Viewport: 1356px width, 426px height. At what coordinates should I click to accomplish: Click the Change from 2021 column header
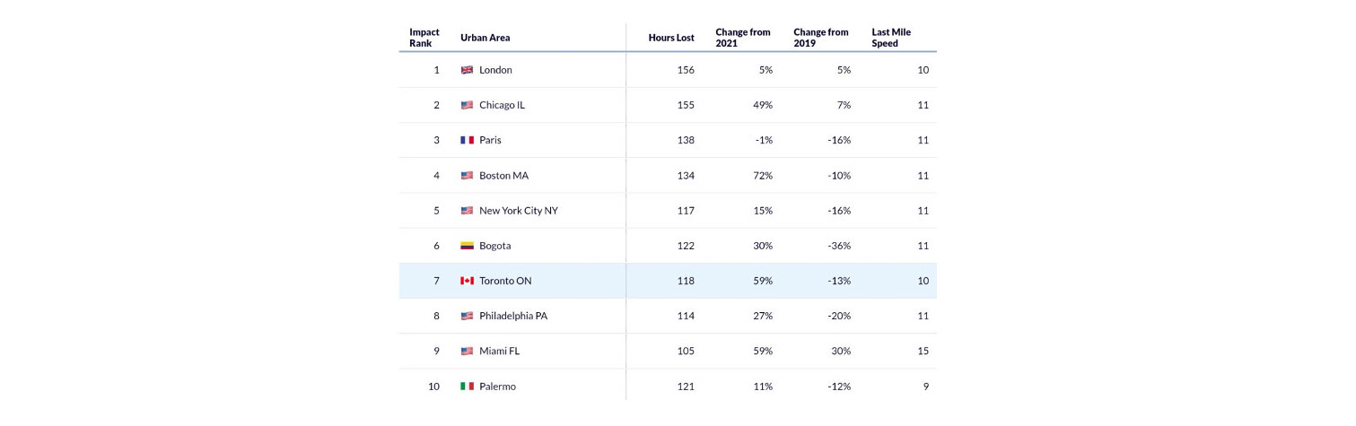pos(742,38)
